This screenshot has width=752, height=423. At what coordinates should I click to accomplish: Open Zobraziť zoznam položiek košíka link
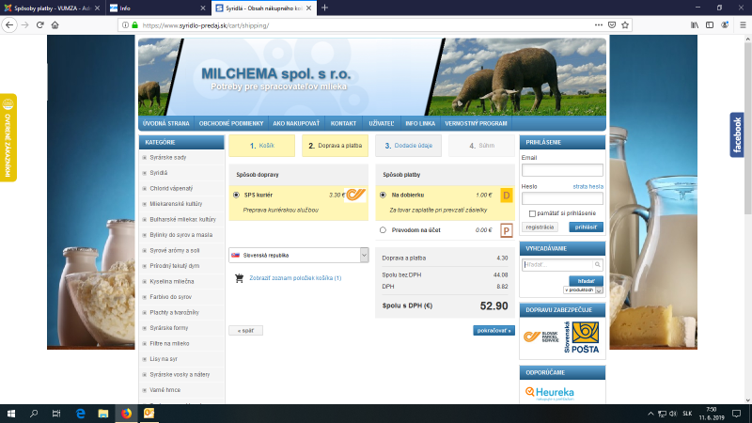click(295, 278)
